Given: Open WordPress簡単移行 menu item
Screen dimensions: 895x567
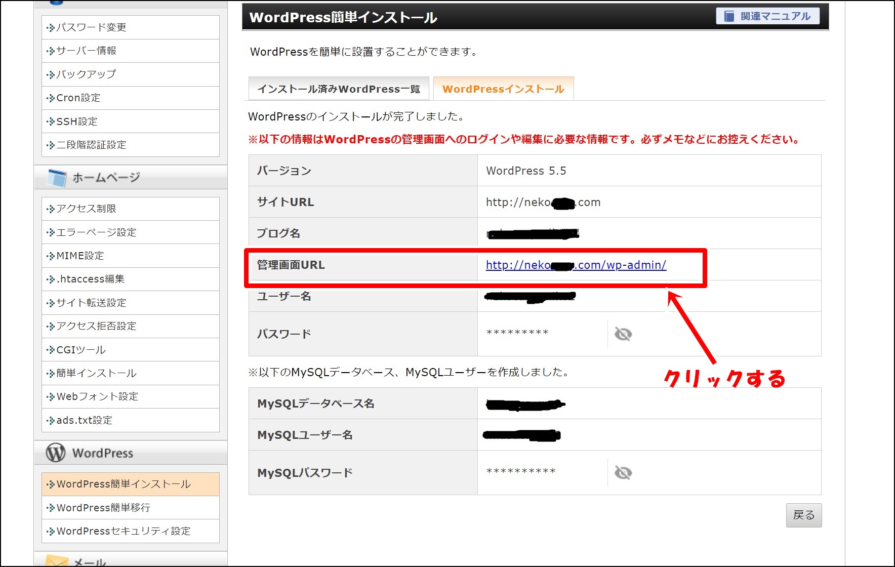Looking at the screenshot, I should (x=131, y=507).
